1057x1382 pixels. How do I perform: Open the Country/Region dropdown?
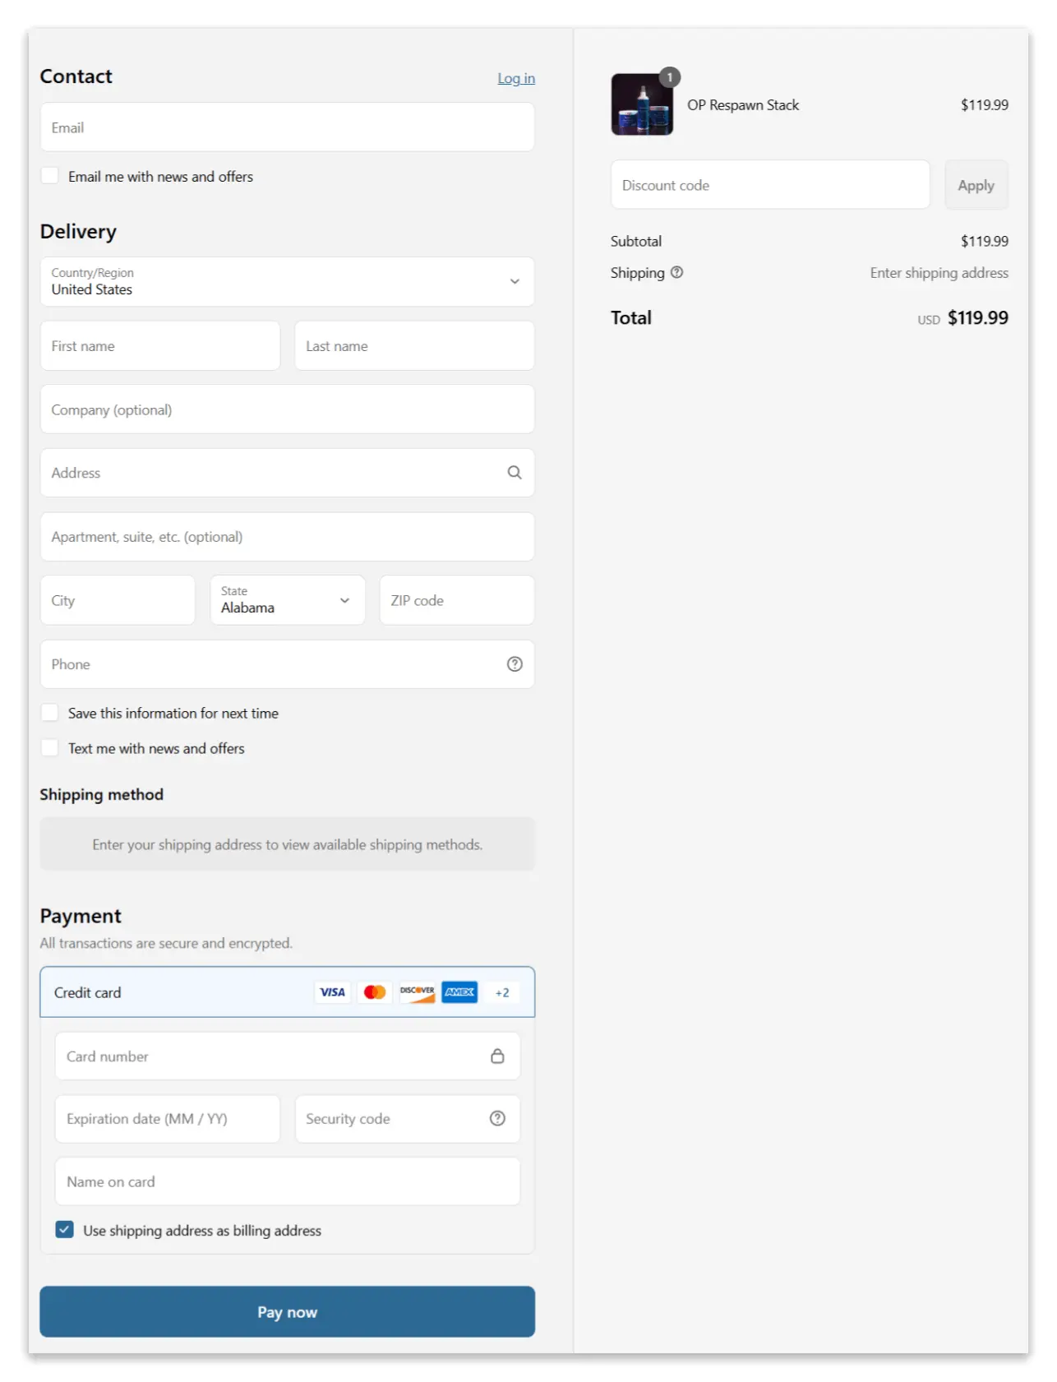tap(287, 282)
